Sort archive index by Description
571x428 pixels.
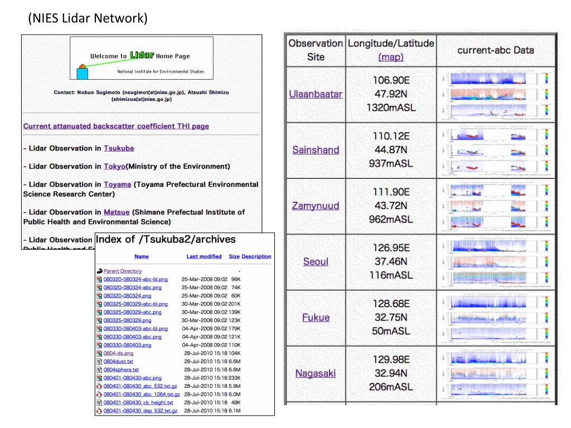(x=257, y=256)
